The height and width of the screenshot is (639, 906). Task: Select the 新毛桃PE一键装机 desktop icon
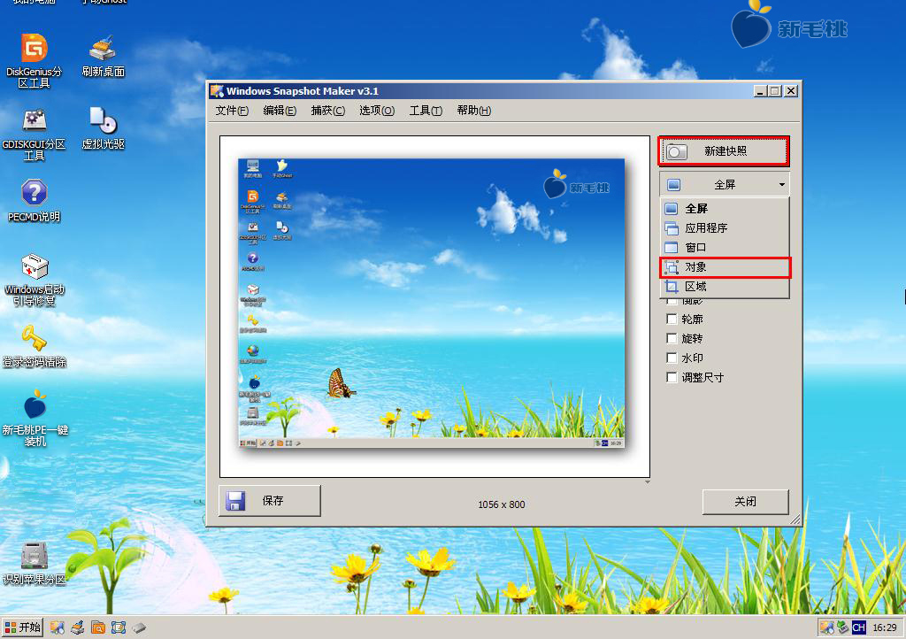(35, 419)
